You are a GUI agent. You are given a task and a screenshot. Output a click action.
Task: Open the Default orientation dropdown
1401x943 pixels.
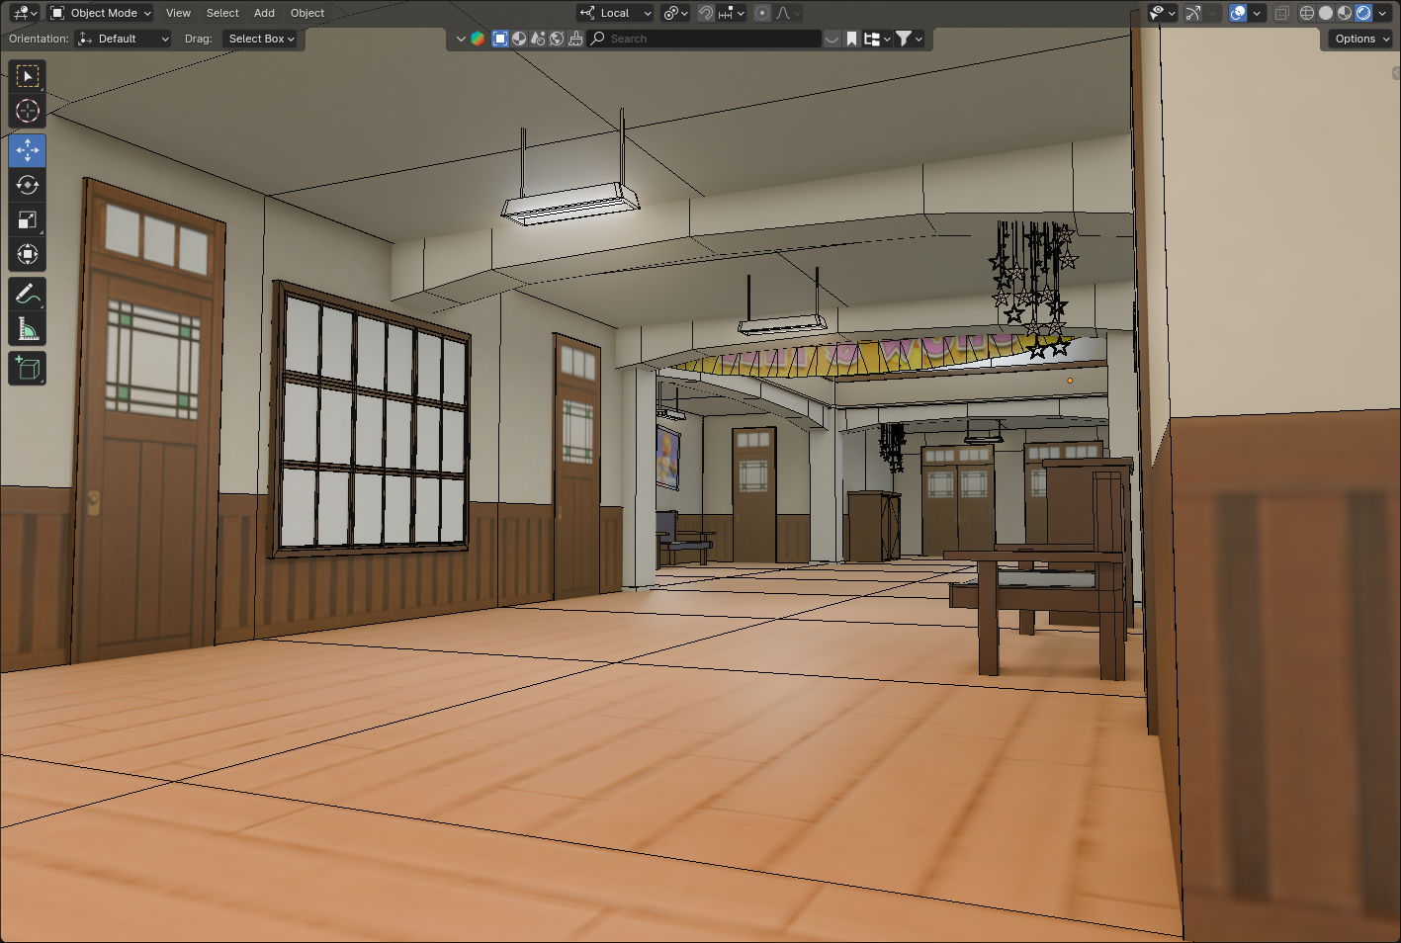click(x=124, y=39)
